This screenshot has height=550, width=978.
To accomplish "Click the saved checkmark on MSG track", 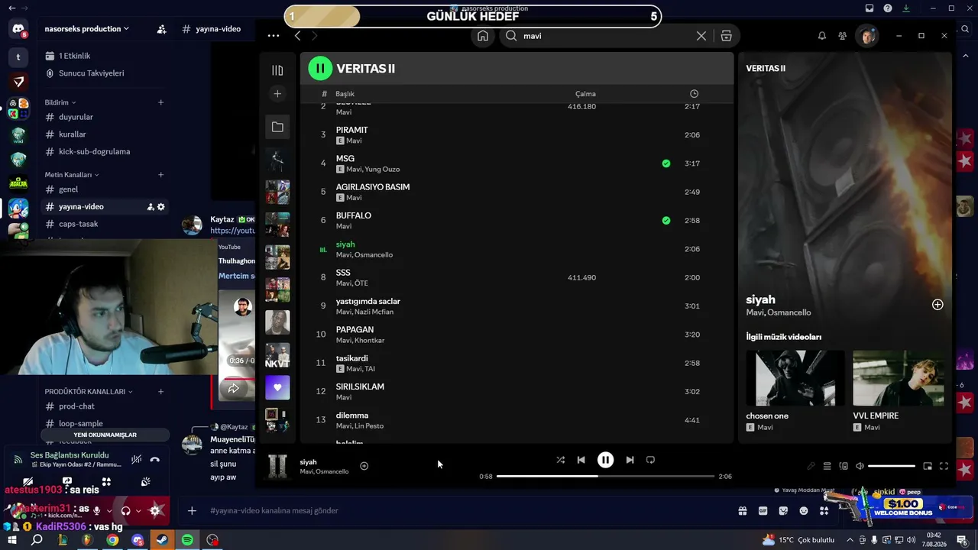I will [666, 163].
